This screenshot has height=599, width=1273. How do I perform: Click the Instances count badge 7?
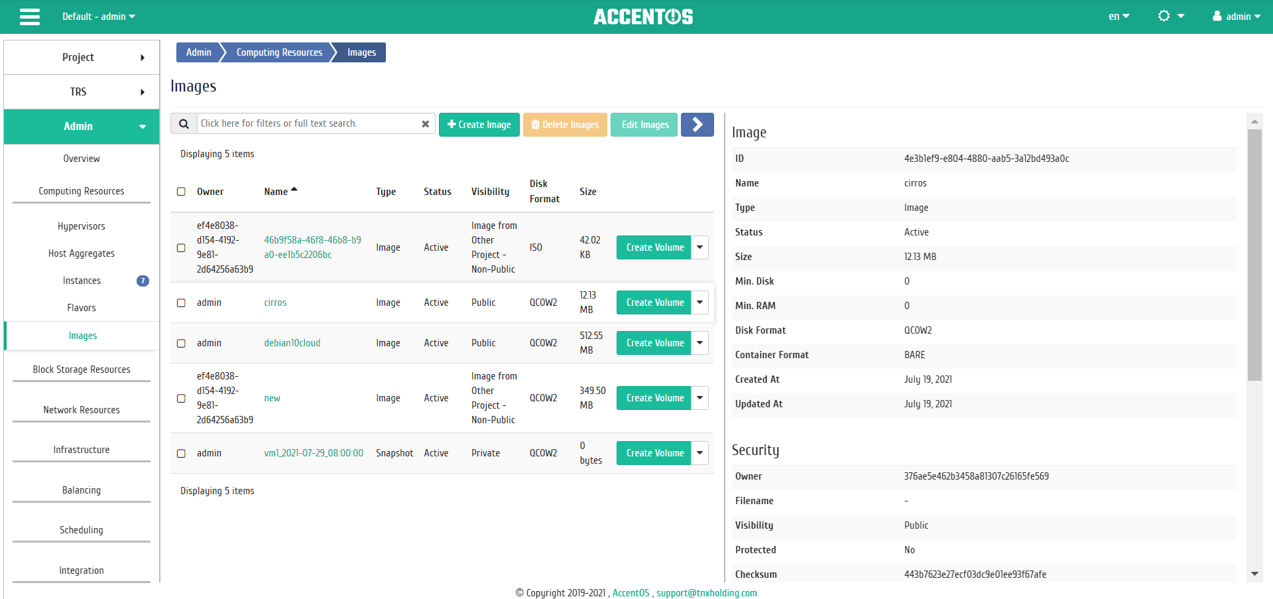(143, 281)
